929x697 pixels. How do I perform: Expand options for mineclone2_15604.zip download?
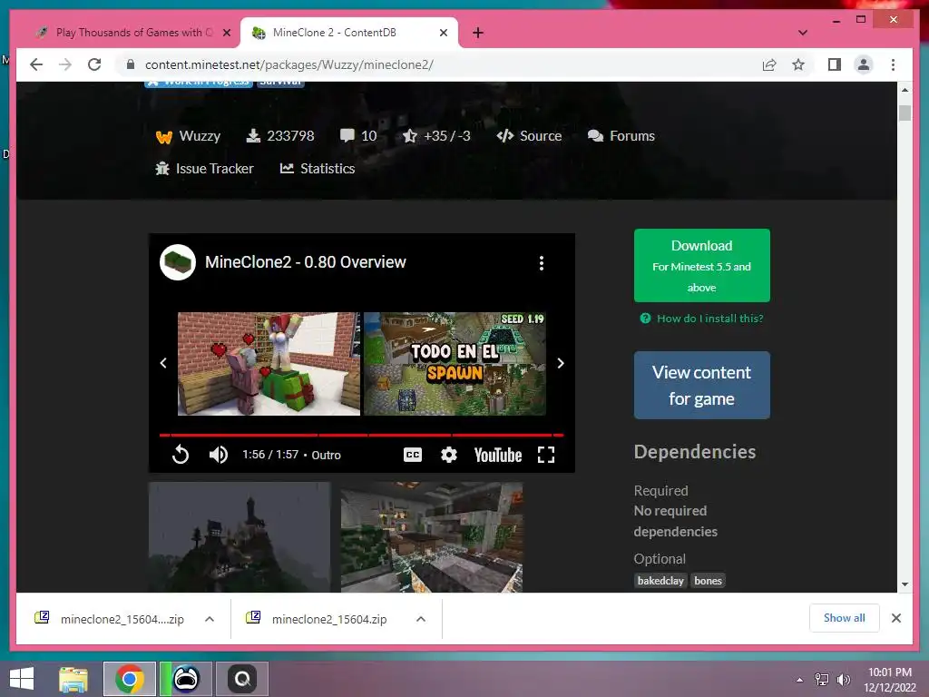pyautogui.click(x=421, y=619)
